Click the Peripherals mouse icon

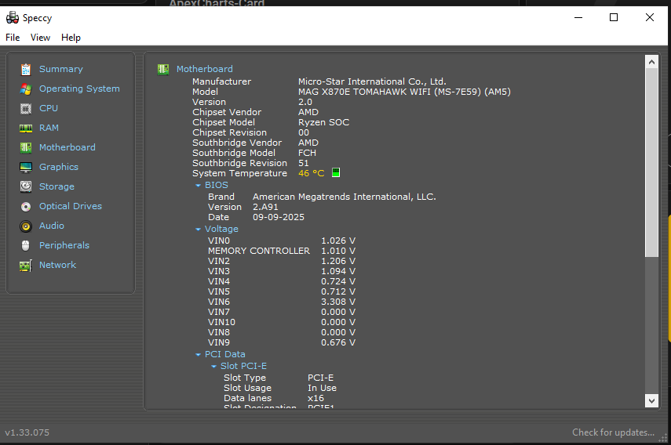[x=26, y=245]
